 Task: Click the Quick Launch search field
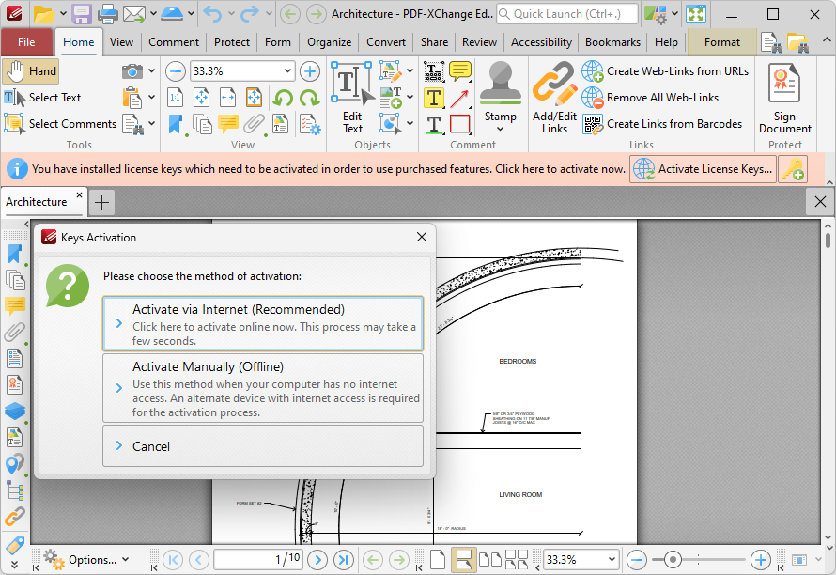[x=567, y=14]
